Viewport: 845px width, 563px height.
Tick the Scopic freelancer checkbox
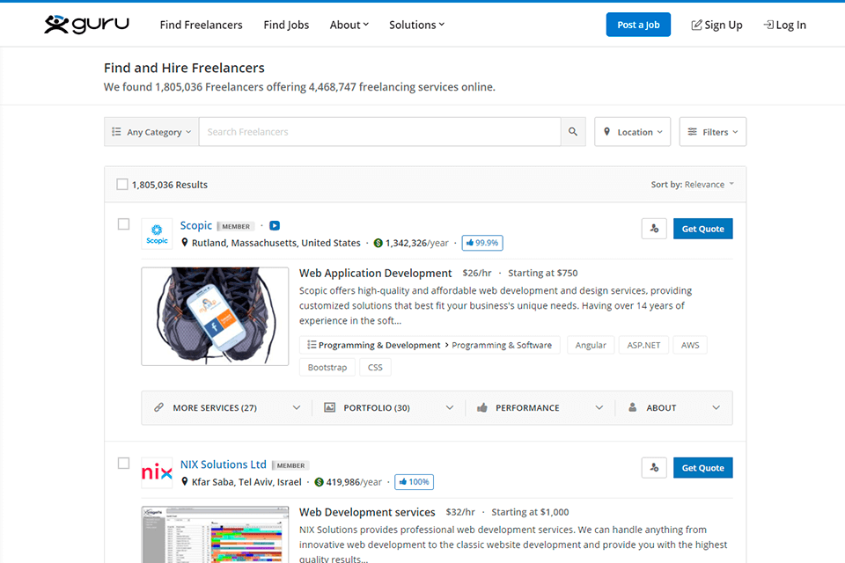tap(123, 224)
